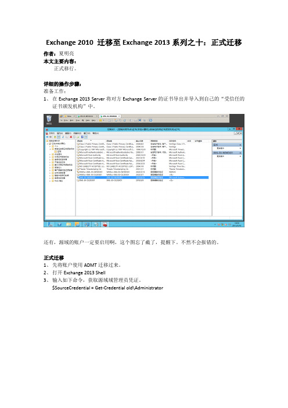Click the system tray clock on the taskbar
This screenshot has width=288, height=408.
tap(237, 224)
